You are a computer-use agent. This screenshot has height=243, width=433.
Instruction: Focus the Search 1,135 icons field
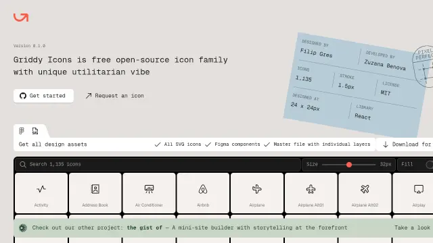click(x=158, y=165)
